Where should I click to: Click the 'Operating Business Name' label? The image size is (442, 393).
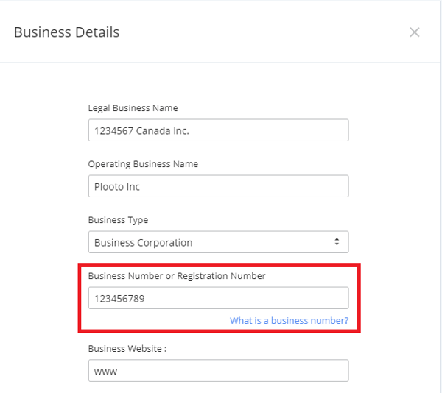point(143,164)
